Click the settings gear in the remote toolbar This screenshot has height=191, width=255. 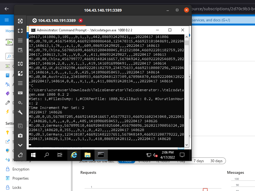tap(20, 103)
